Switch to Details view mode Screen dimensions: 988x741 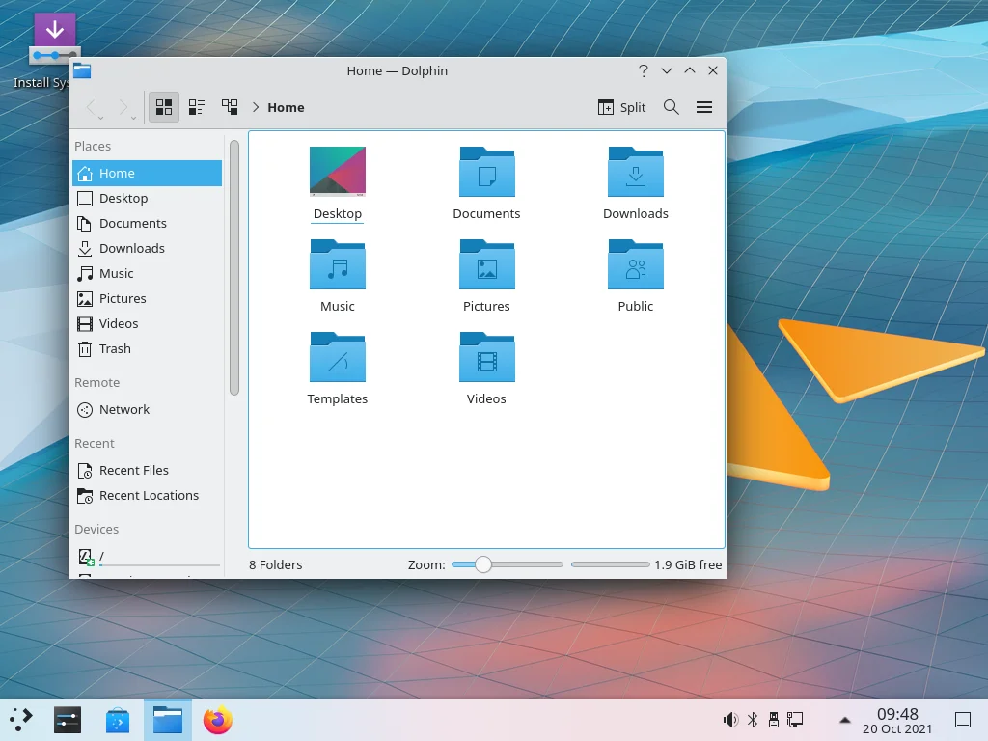[x=230, y=107]
